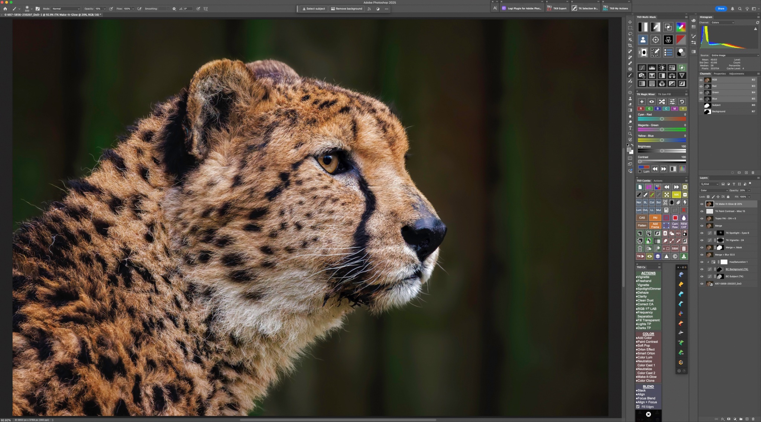
Task: Toggle visibility of Hue/Saturation 1 layer
Action: tap(702, 262)
